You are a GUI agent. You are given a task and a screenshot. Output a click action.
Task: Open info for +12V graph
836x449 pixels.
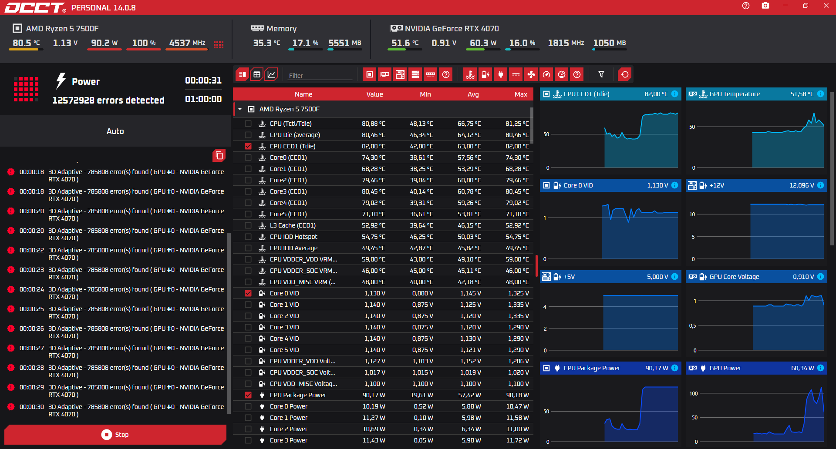820,185
